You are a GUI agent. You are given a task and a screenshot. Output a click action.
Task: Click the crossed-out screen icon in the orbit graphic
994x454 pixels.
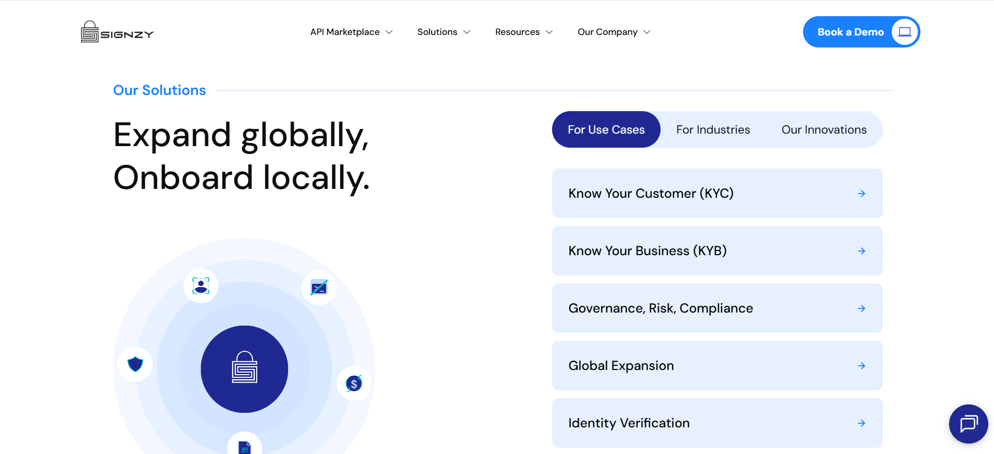[x=319, y=288]
